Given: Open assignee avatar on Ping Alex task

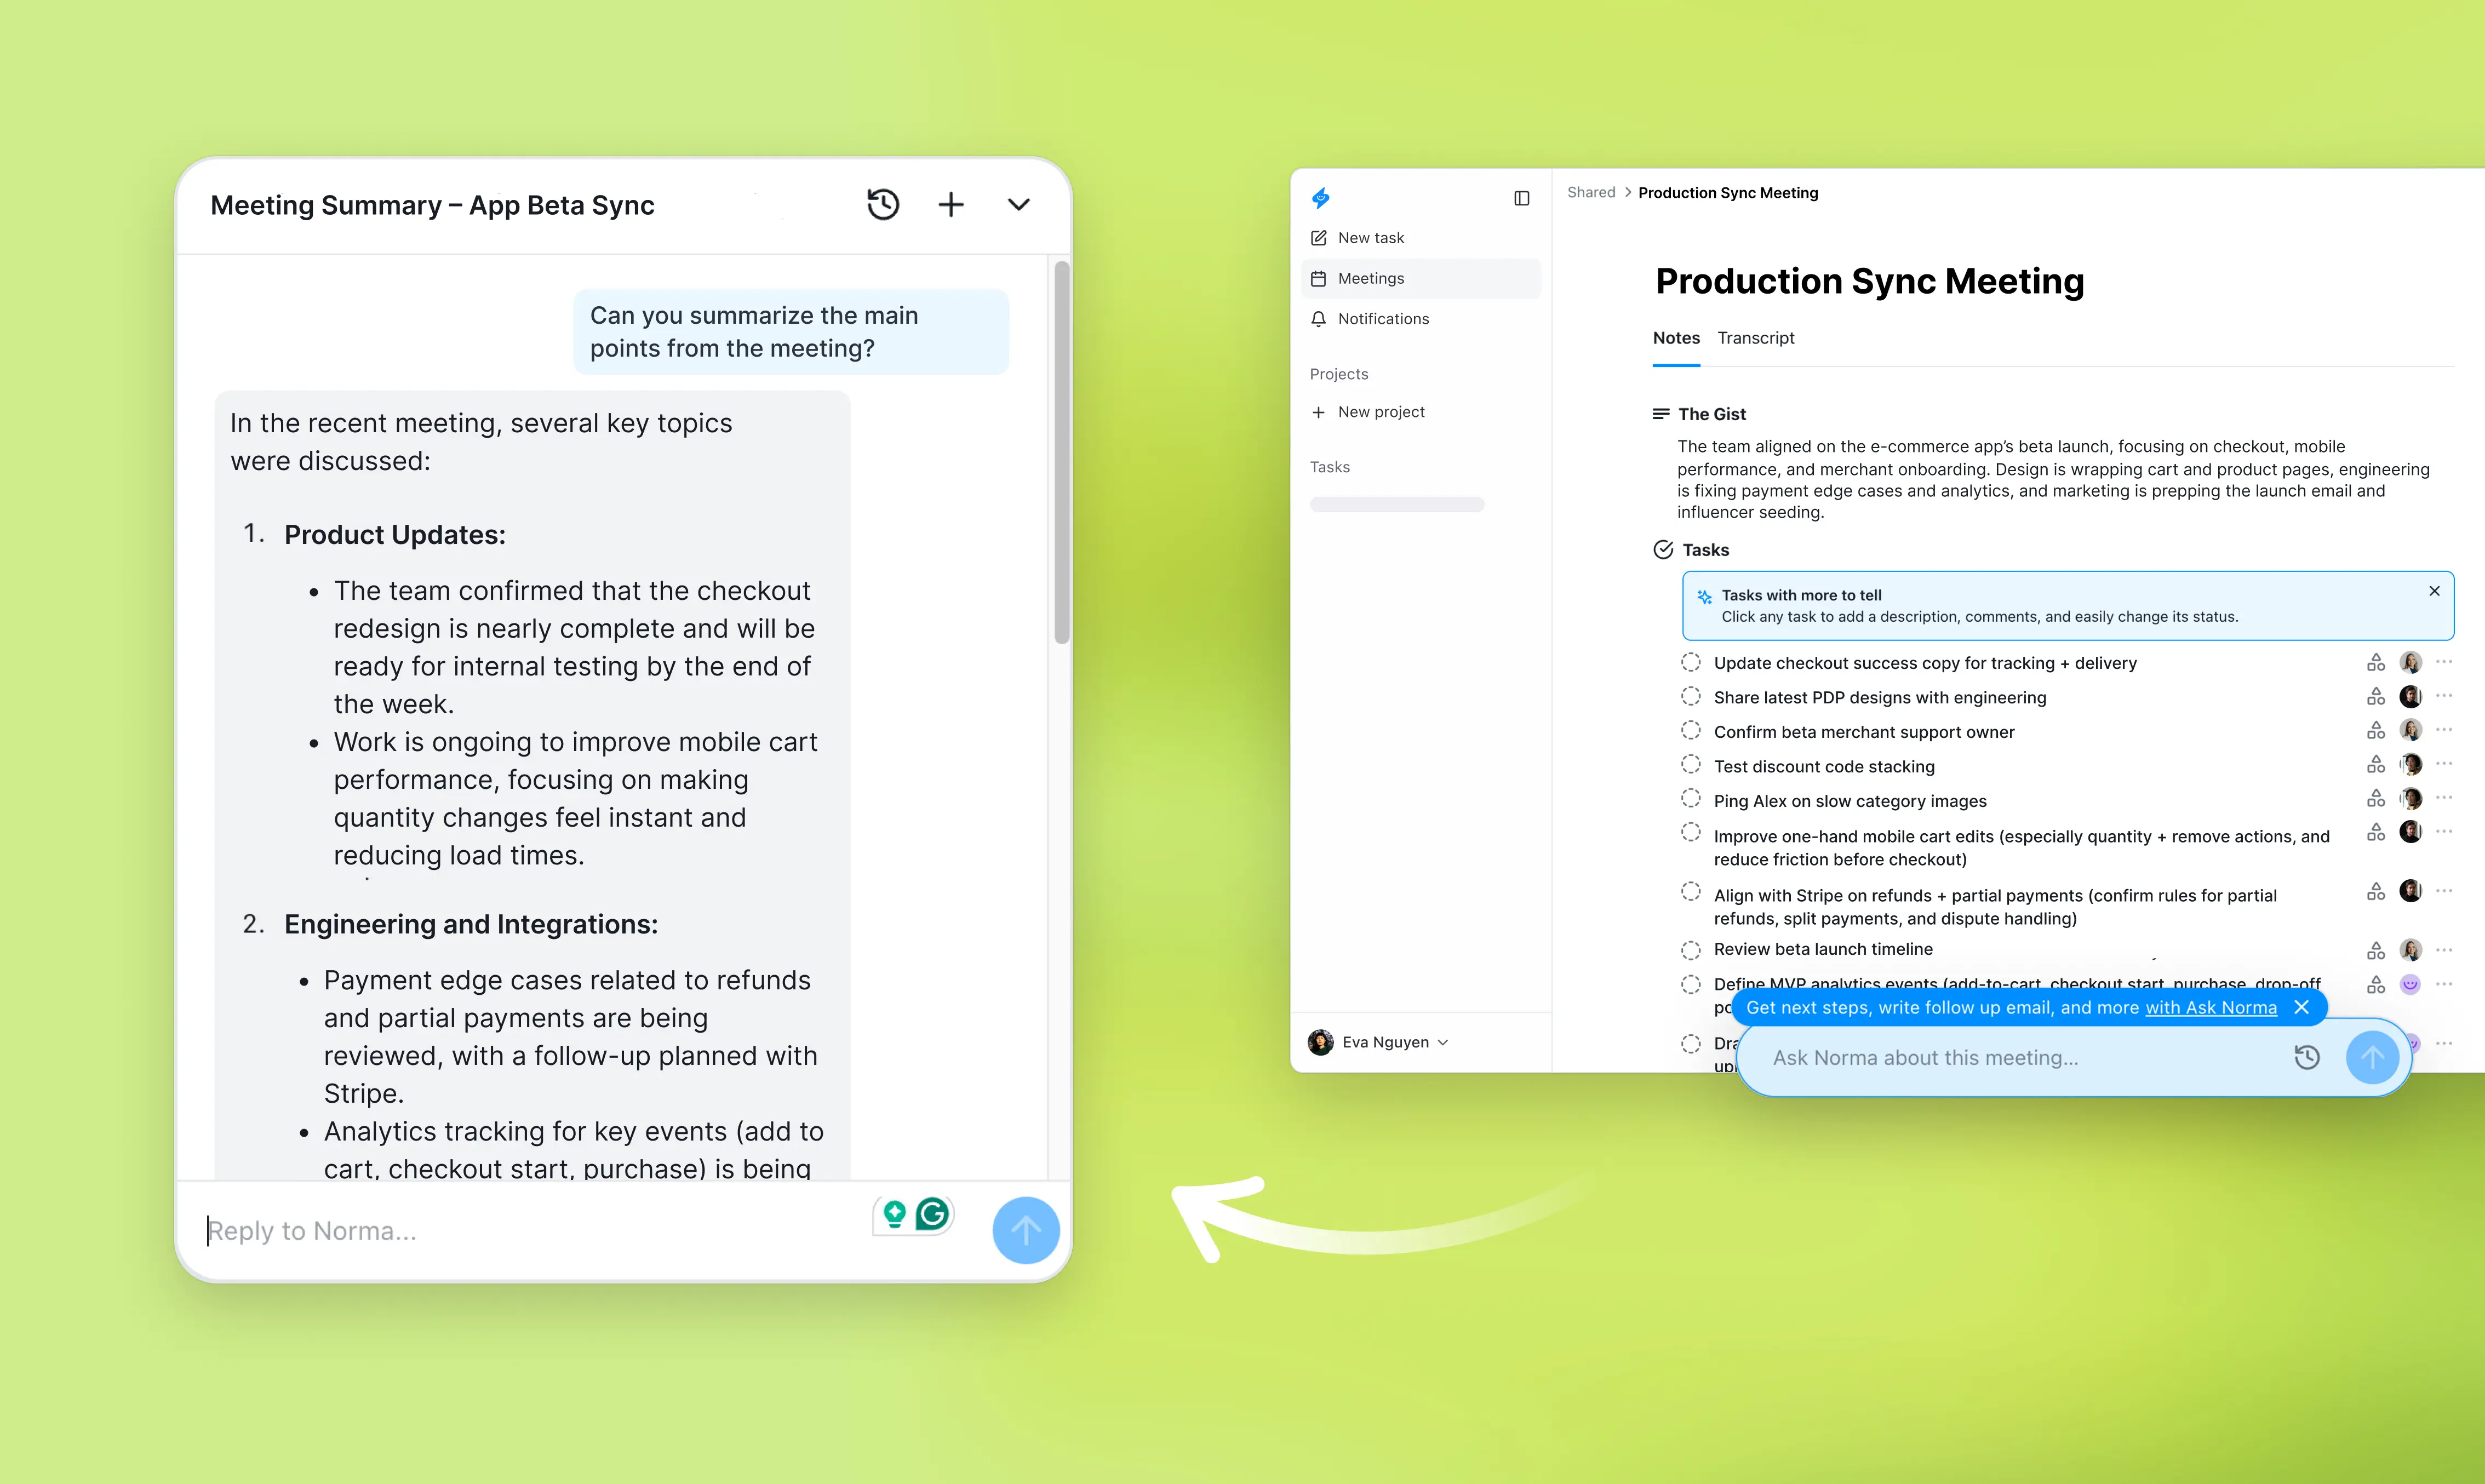Looking at the screenshot, I should 2411,799.
